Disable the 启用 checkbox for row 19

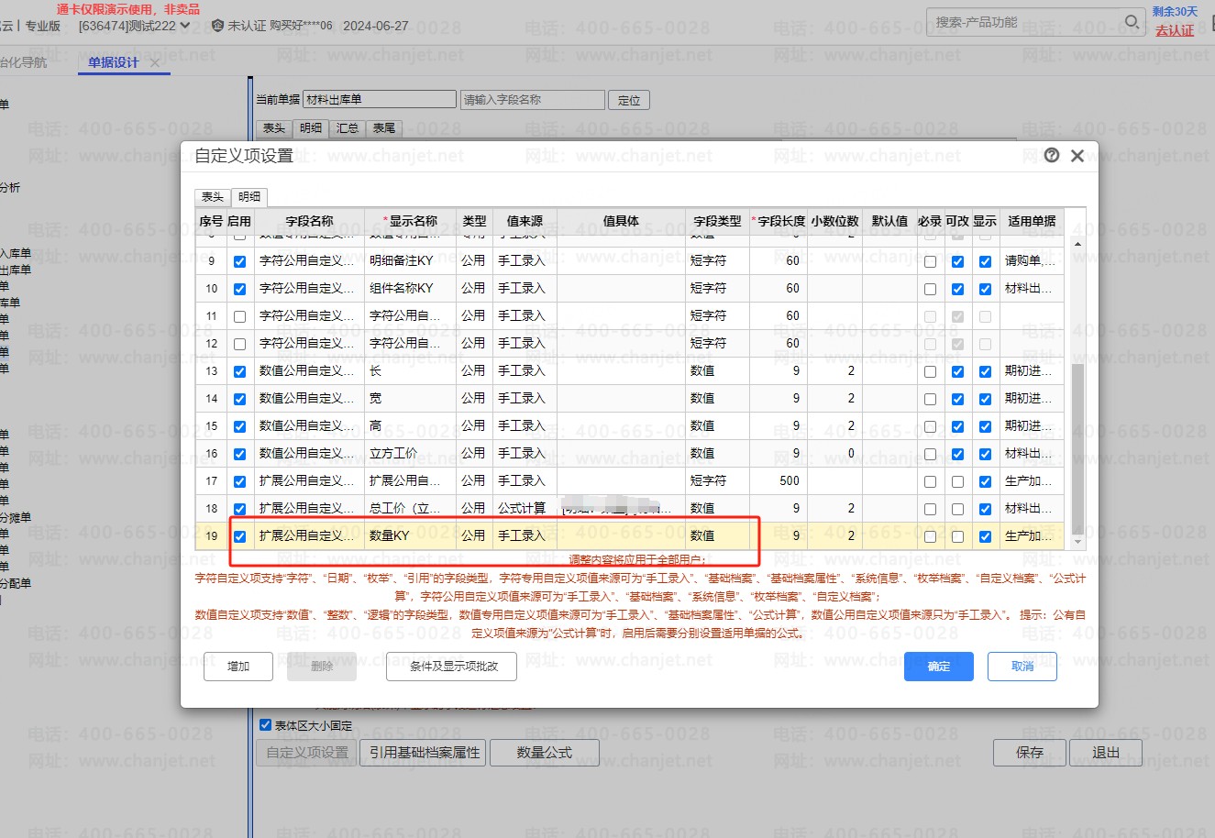tap(239, 536)
